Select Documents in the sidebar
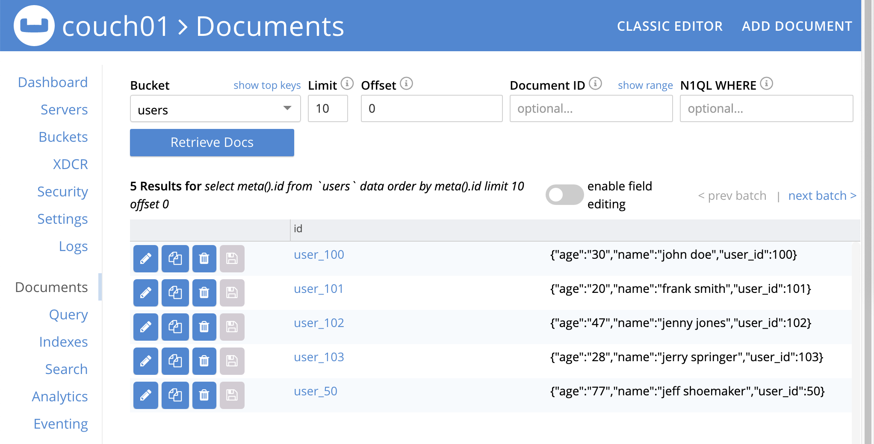Screen dimensions: 874x444 pyautogui.click(x=51, y=287)
